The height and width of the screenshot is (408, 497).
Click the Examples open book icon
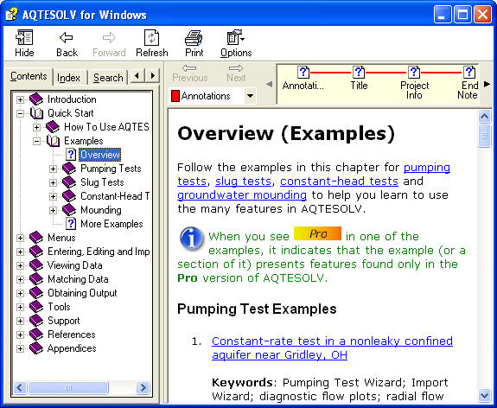[53, 141]
